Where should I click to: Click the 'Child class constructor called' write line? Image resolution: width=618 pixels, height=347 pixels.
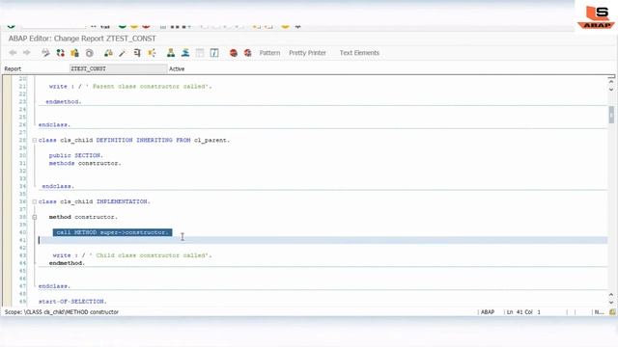(132, 255)
